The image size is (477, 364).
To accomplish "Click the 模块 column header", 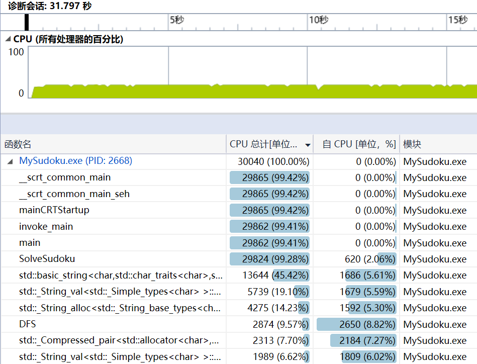I will tap(412, 144).
